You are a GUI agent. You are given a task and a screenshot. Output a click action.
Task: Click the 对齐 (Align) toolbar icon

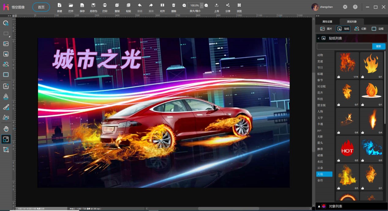coord(162,5)
